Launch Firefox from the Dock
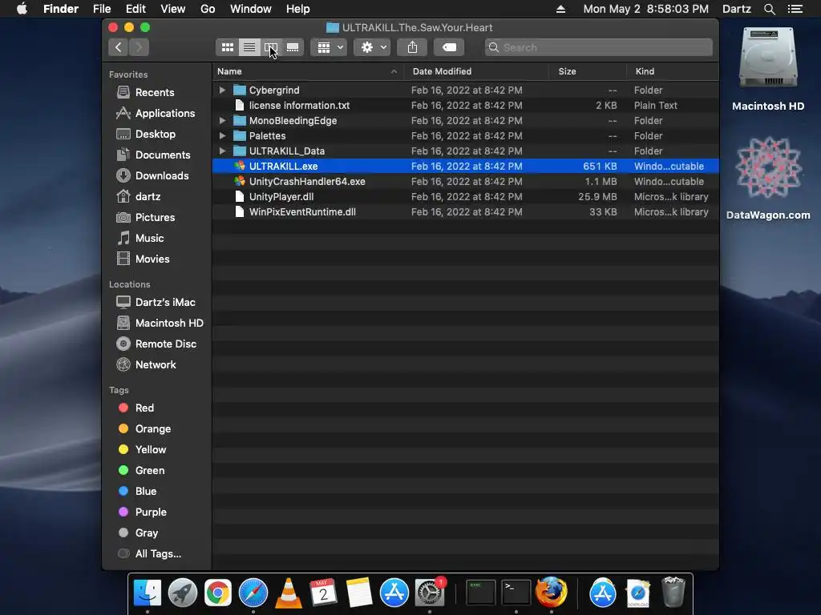The width and height of the screenshot is (821, 615). tap(551, 593)
